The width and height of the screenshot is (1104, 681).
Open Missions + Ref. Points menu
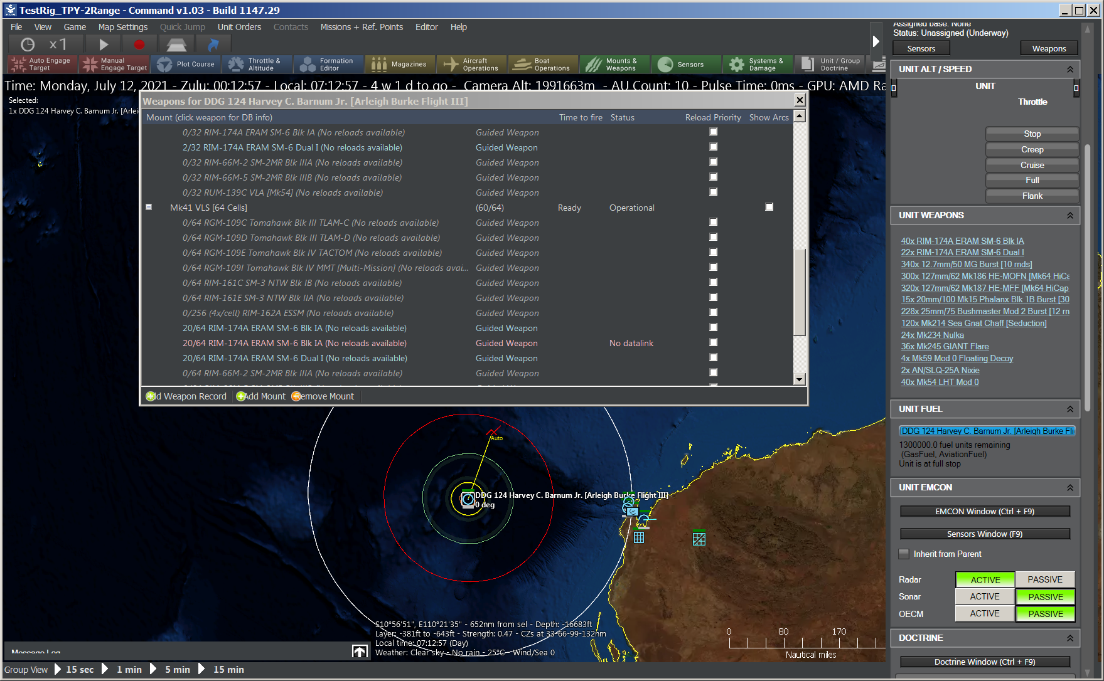[362, 27]
